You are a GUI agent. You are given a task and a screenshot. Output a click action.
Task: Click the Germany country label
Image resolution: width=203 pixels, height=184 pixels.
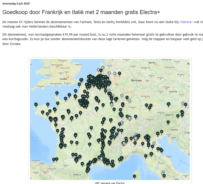tap(136, 80)
